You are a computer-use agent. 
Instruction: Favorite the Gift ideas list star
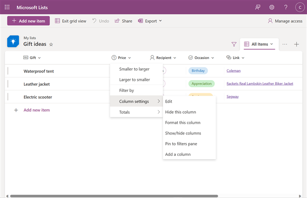click(51, 45)
